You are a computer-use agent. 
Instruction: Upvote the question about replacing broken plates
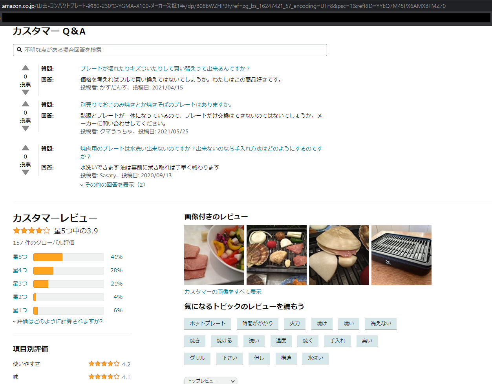click(26, 68)
